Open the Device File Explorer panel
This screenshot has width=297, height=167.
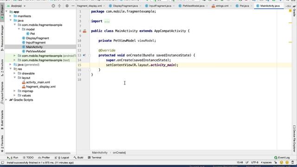coord(294,139)
